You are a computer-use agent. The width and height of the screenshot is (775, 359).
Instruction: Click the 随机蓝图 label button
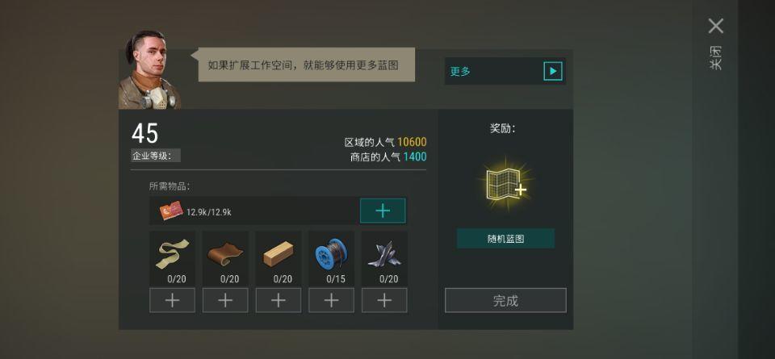click(505, 239)
